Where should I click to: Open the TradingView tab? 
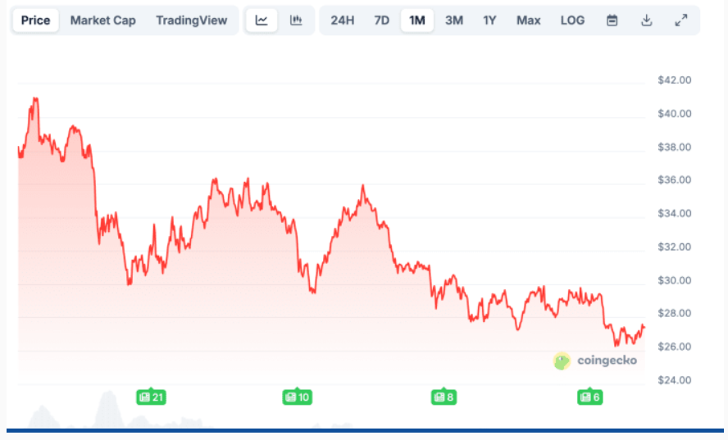[191, 20]
